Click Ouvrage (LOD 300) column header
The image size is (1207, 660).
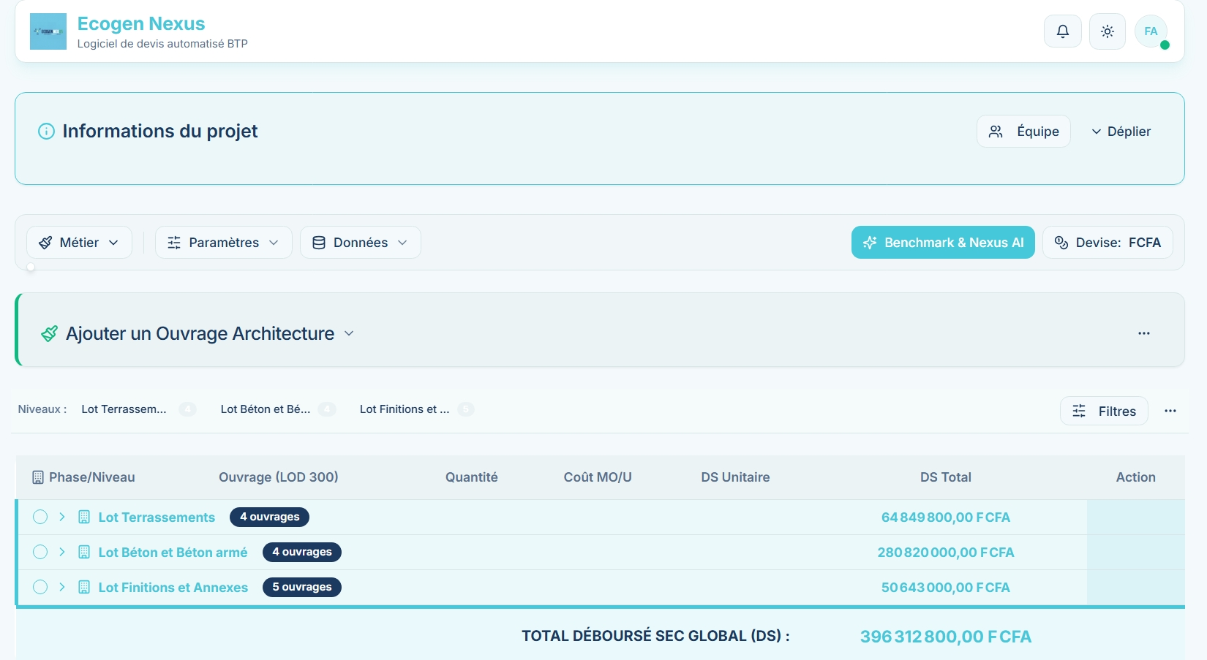pos(279,477)
